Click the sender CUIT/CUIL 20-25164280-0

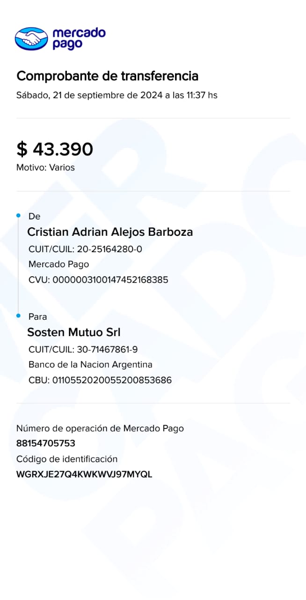coord(85,249)
